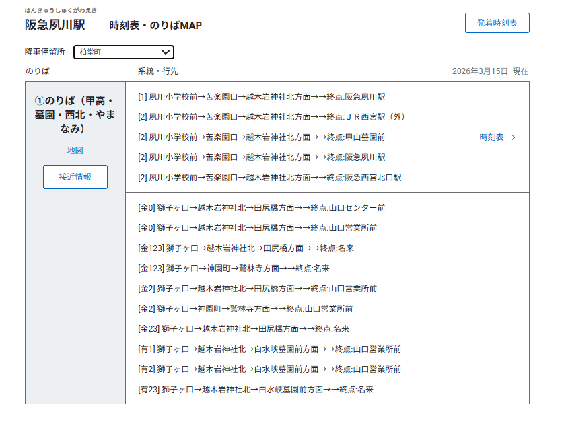Choose route [有23] ending at 名来
Image resolution: width=562 pixels, height=428 pixels.
tap(255, 390)
